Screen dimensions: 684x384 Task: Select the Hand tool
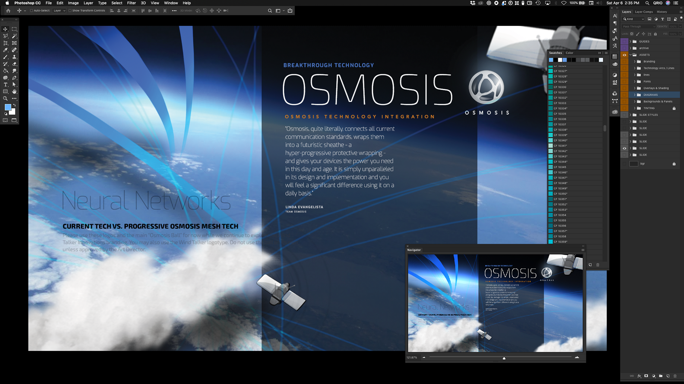pyautogui.click(x=14, y=91)
